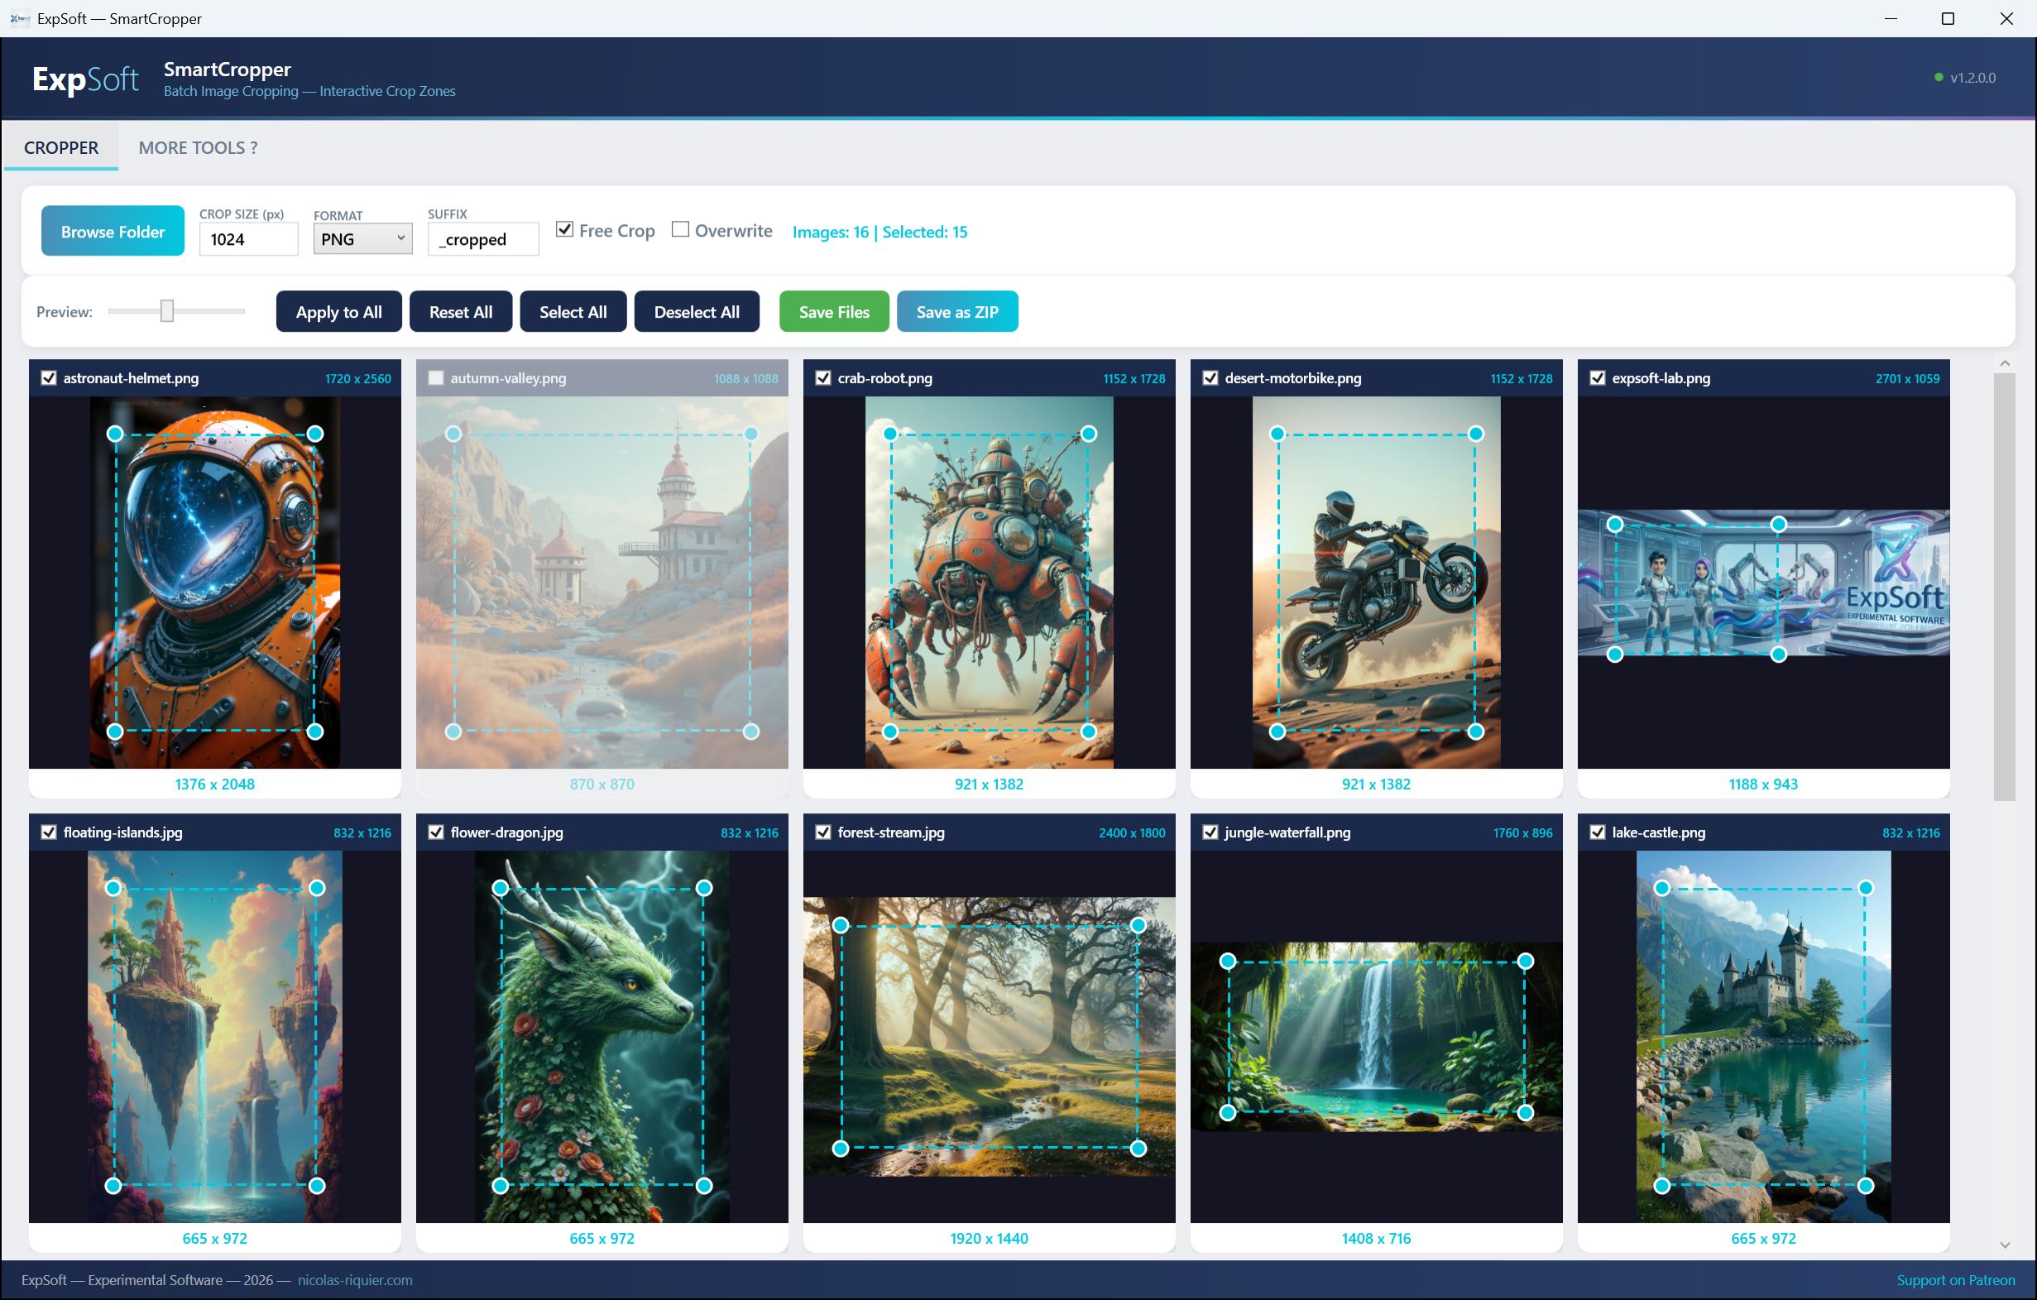Click the jungle-waterfall.png thumbnail image
Viewport: 2037px width, 1300px height.
coord(1376,1037)
